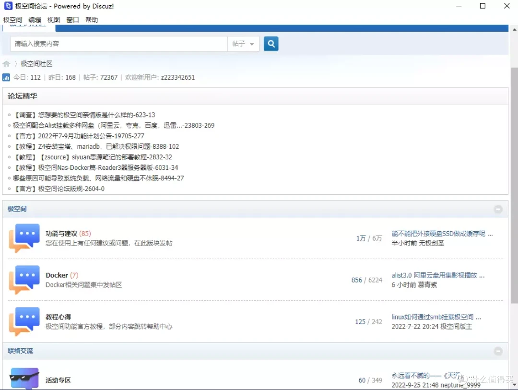Open the 帖子 search type dropdown
Screen dimensions: 518x390
pyautogui.click(x=243, y=44)
